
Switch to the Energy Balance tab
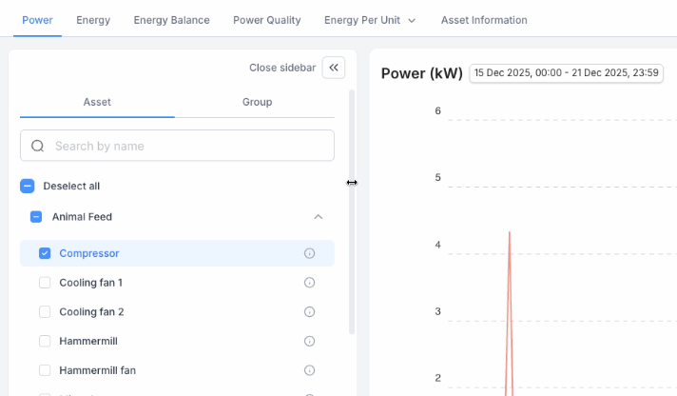coord(171,20)
